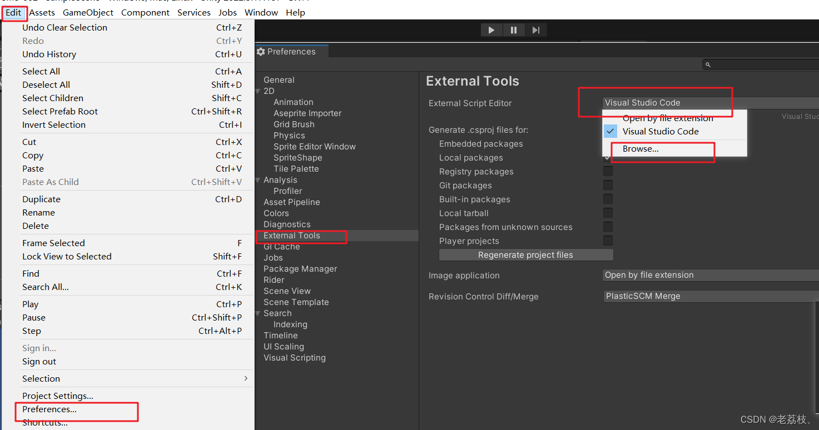Screen dimensions: 819x430
Task: Toggle Packages from unknown sources checkbox
Action: coord(608,227)
